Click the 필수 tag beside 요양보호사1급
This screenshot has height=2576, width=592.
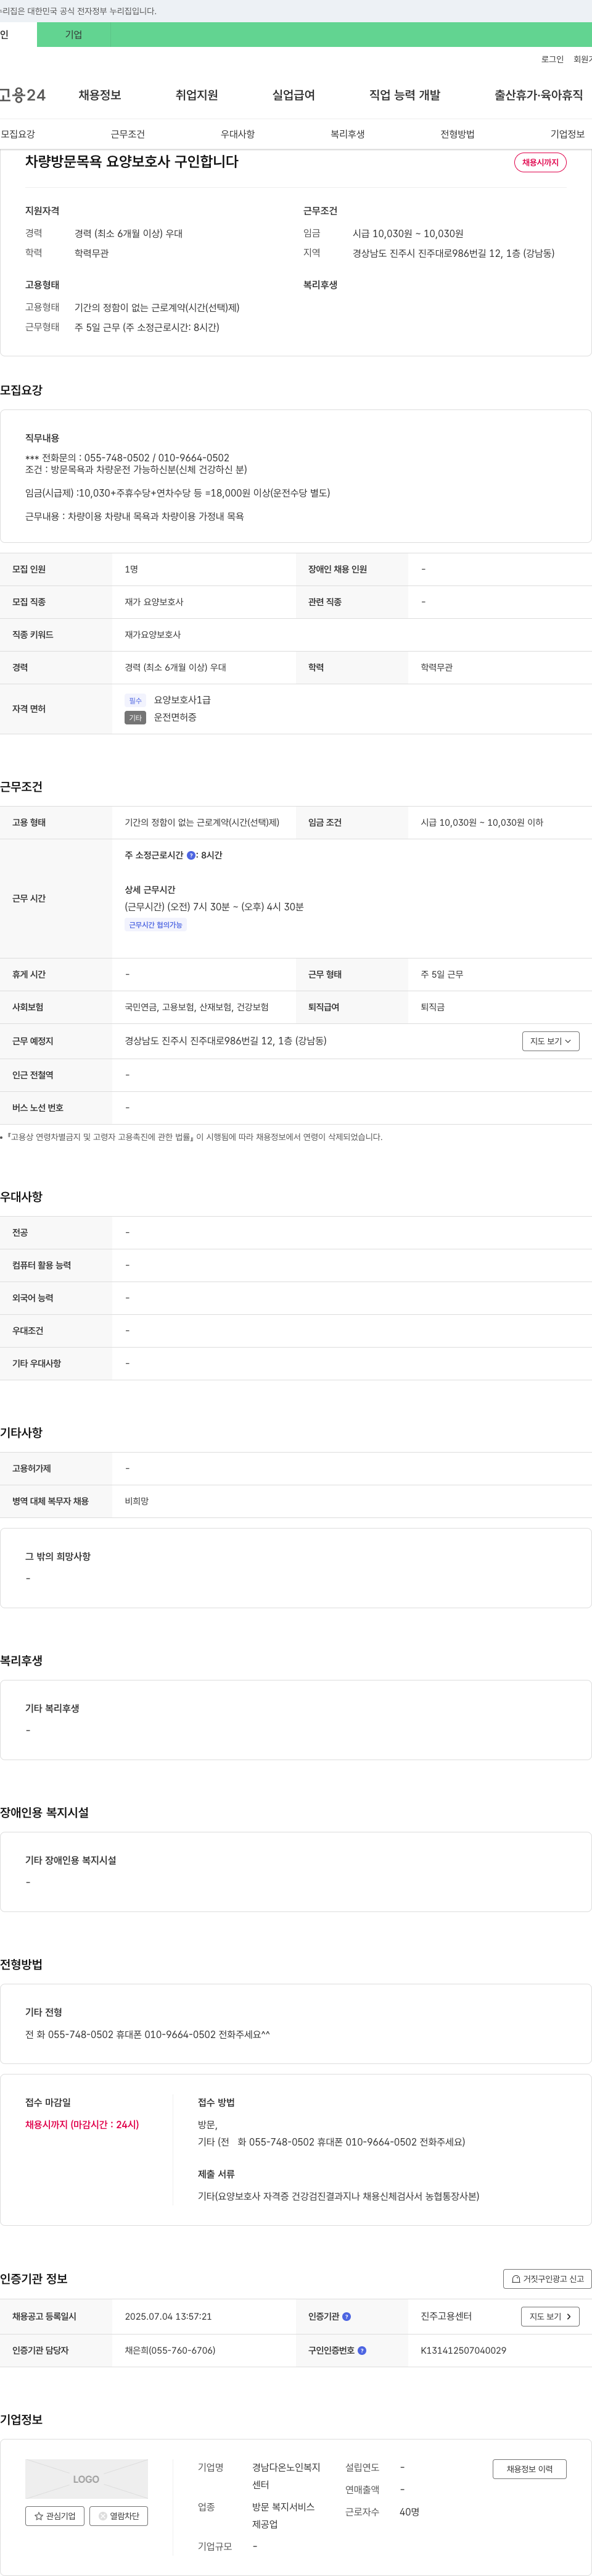(x=136, y=700)
